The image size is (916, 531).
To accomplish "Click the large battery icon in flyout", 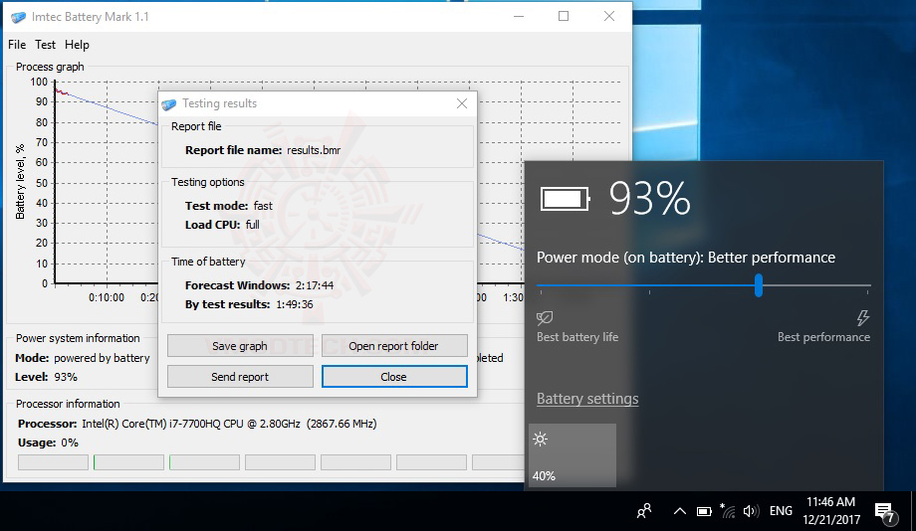I will pyautogui.click(x=565, y=199).
